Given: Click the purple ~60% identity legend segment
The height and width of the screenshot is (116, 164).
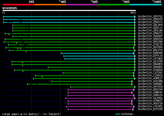Looking at the screenshot, I should pos(82,5).
